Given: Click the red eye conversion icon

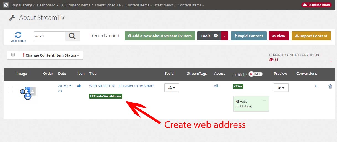Looking at the screenshot, I should [271, 60].
